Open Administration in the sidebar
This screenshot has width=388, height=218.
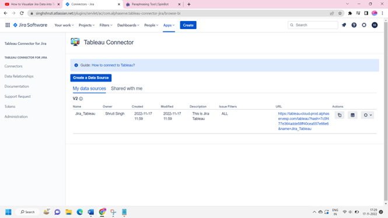[16, 117]
